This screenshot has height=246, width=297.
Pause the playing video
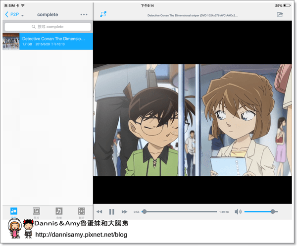[112, 211]
